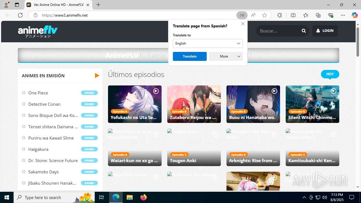This screenshot has width=361, height=203.
Task: Open the Collections icon
Action: click(x=318, y=15)
